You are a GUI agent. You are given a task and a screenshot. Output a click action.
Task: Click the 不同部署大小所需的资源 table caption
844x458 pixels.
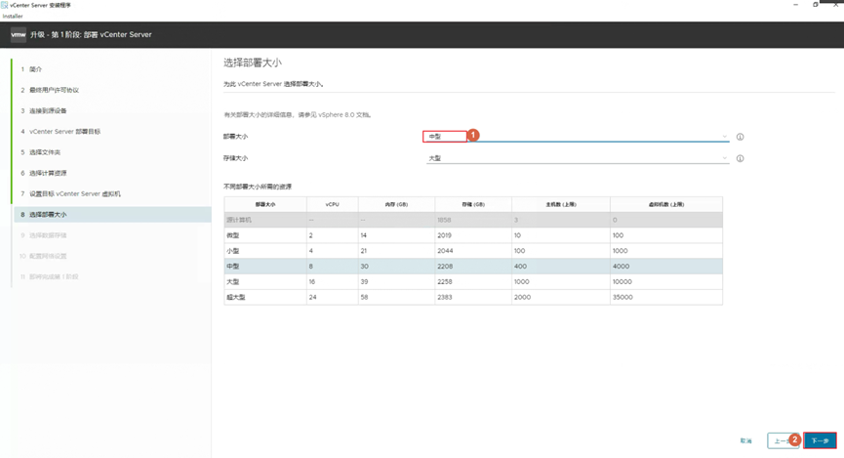pyautogui.click(x=258, y=187)
